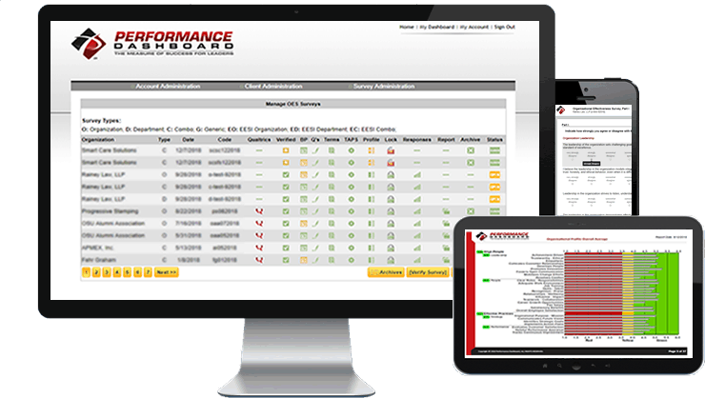
Task: Open My Dashboard link
Action: click(437, 27)
